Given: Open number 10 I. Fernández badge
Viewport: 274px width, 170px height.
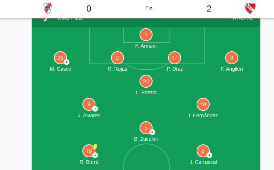Looking at the screenshot, I should click(203, 104).
